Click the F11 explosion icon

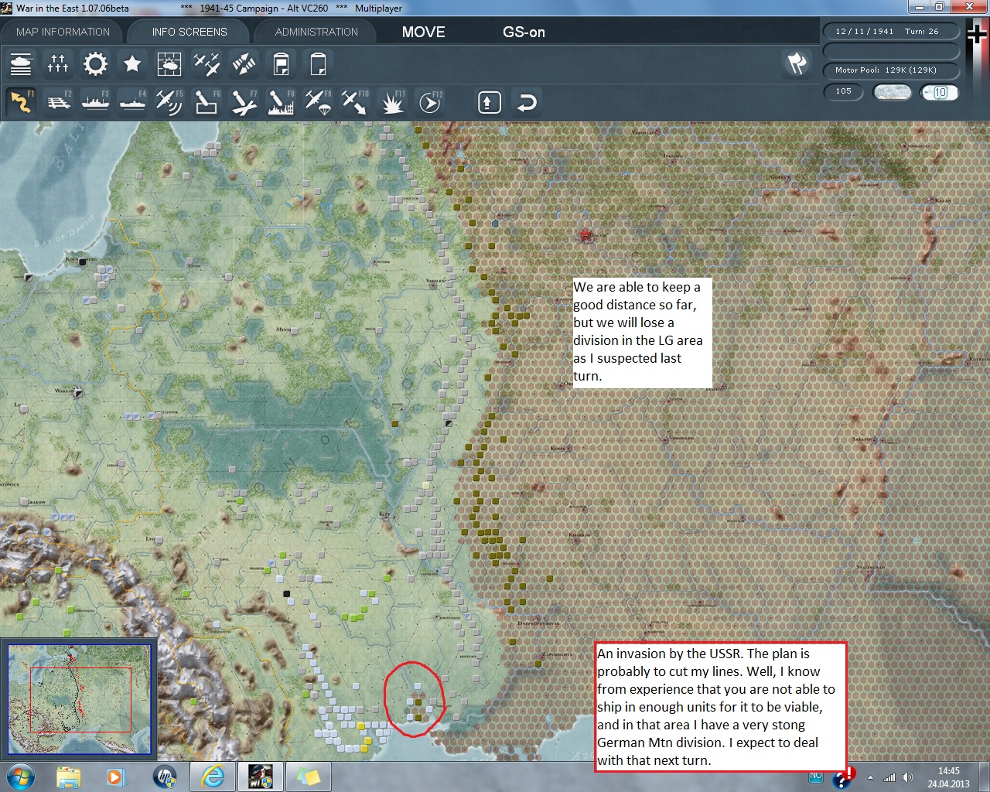tap(392, 102)
